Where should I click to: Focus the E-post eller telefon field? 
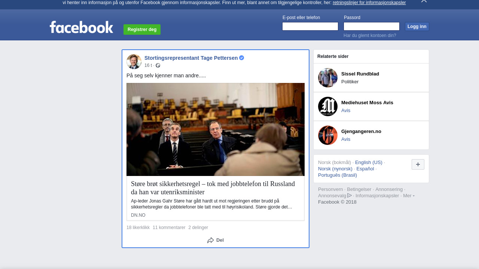(x=310, y=27)
